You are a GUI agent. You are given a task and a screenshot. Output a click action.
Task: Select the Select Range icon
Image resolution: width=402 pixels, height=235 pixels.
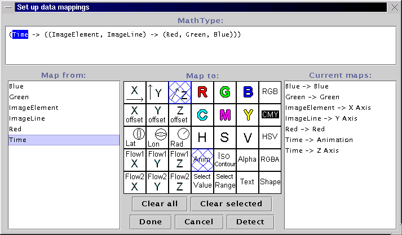click(x=225, y=183)
